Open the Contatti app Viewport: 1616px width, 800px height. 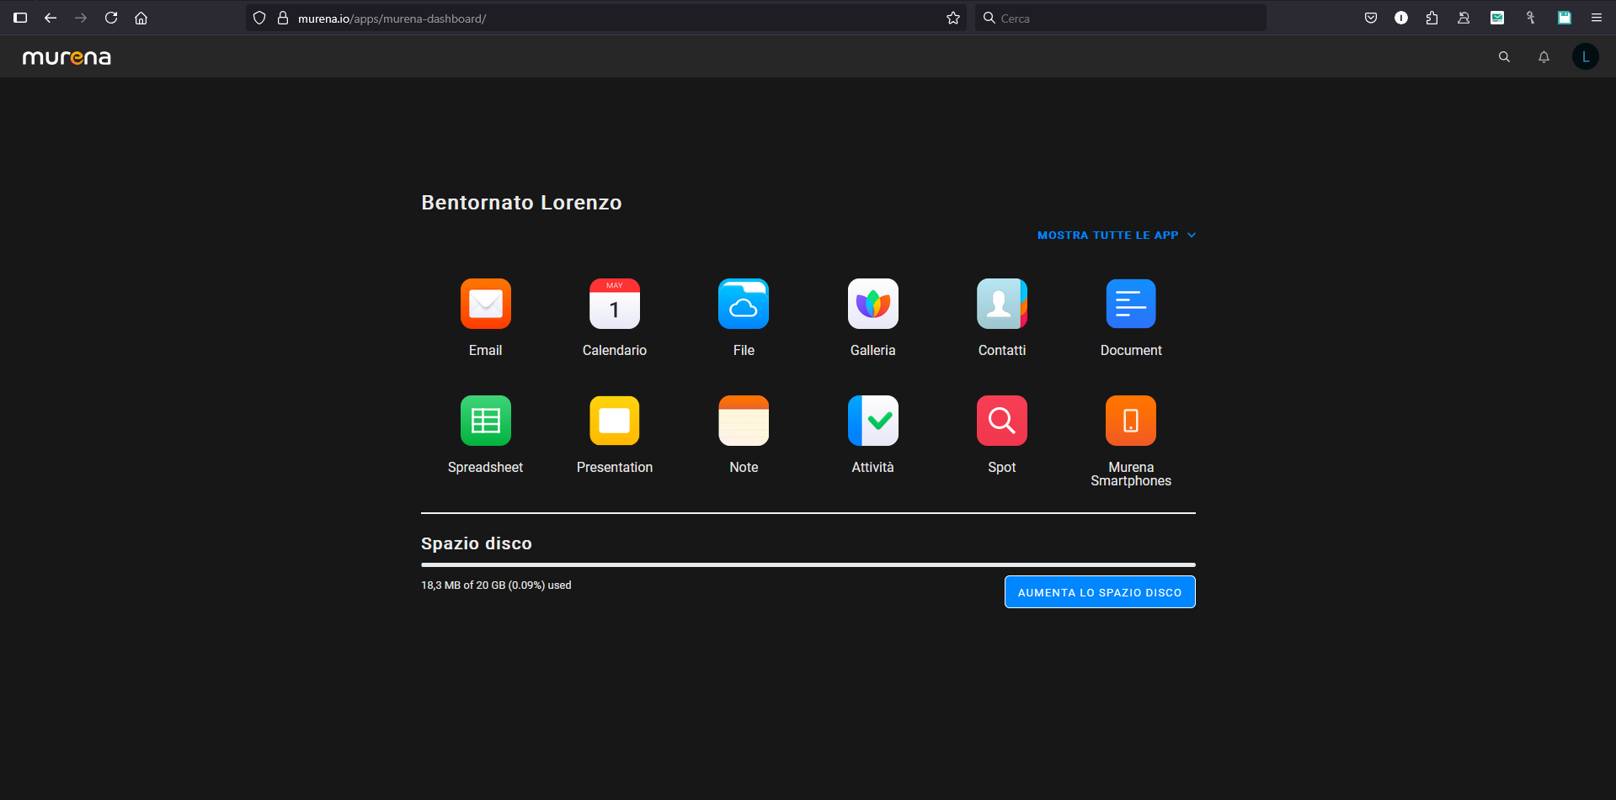pos(1001,304)
